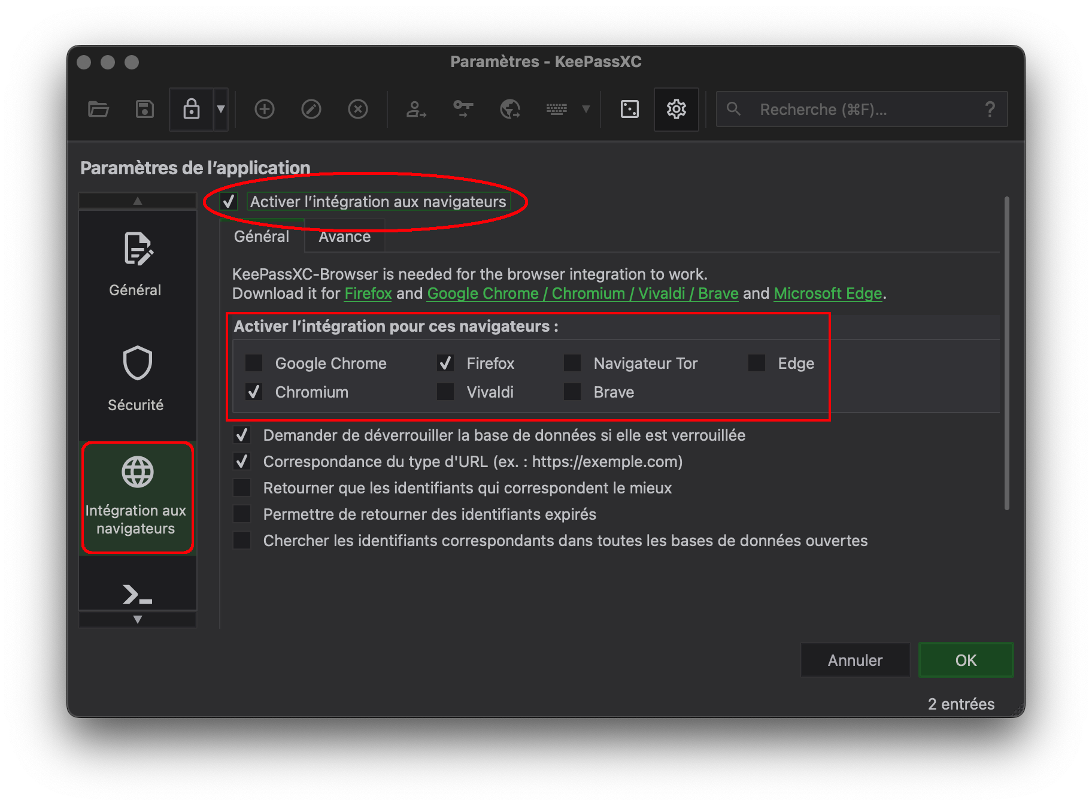The image size is (1092, 806).
Task: Enable the Vivaldi checkbox
Action: (445, 392)
